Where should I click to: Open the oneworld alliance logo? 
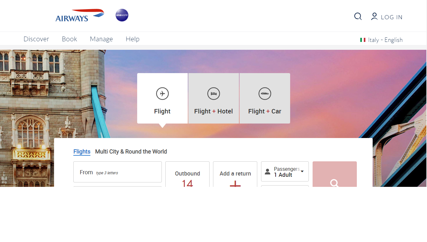pyautogui.click(x=122, y=15)
